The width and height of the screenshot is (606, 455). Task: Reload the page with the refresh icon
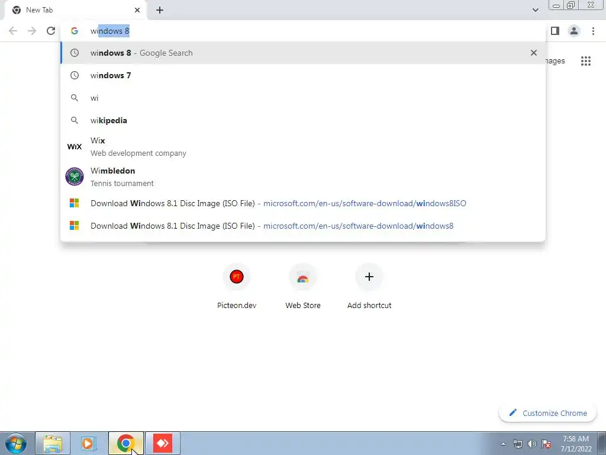(x=51, y=31)
